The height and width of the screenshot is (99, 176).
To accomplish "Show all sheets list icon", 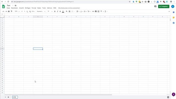I will (8, 97).
